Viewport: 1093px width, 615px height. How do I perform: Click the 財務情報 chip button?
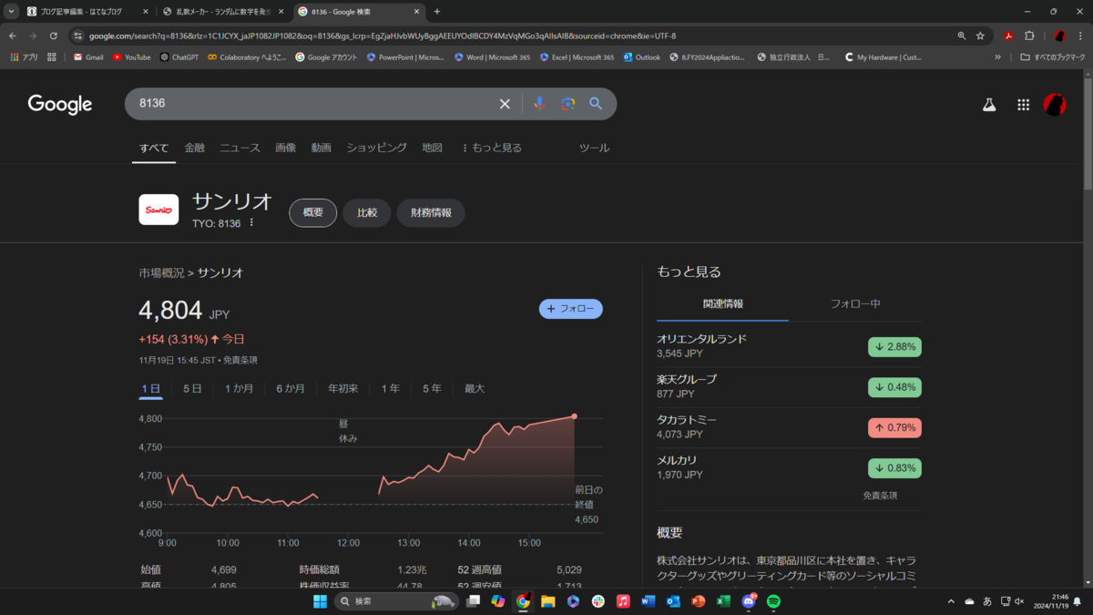[431, 212]
